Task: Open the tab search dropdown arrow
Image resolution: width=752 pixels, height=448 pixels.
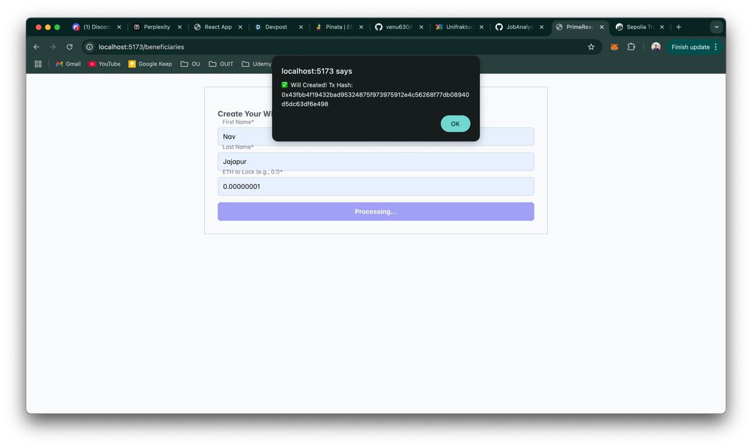Action: [x=716, y=27]
